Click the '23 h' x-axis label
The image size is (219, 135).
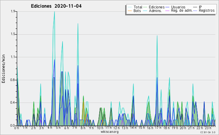pyautogui.click(x=208, y=128)
